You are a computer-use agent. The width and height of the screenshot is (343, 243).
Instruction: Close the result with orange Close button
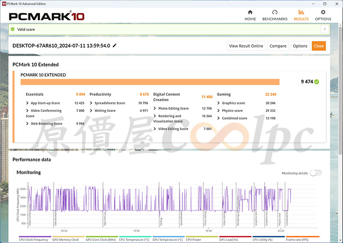(x=319, y=46)
